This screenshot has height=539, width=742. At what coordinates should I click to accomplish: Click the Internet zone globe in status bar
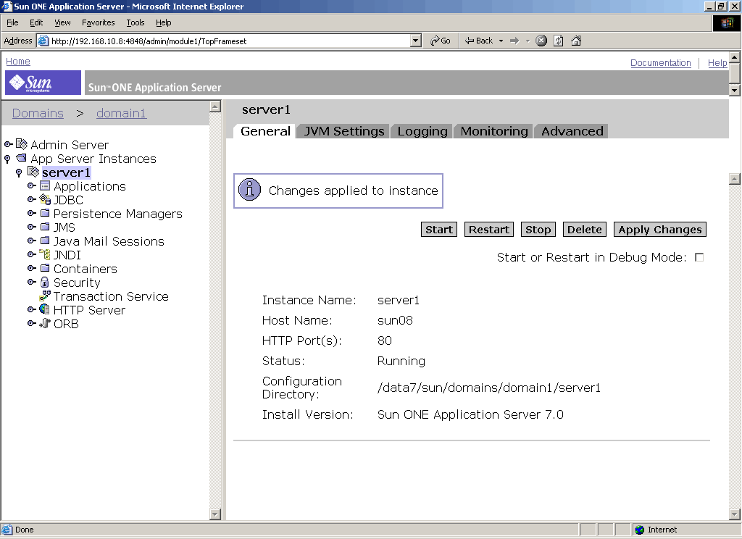click(x=640, y=530)
